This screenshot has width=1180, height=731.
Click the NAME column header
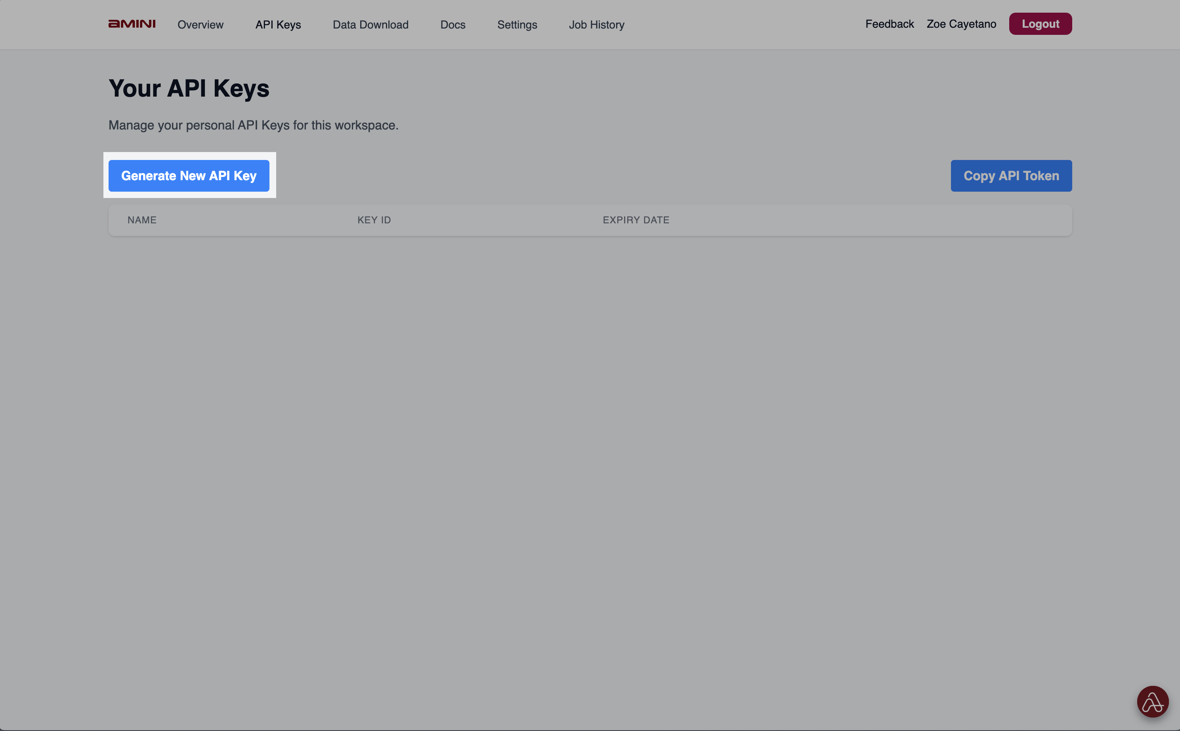coord(142,220)
